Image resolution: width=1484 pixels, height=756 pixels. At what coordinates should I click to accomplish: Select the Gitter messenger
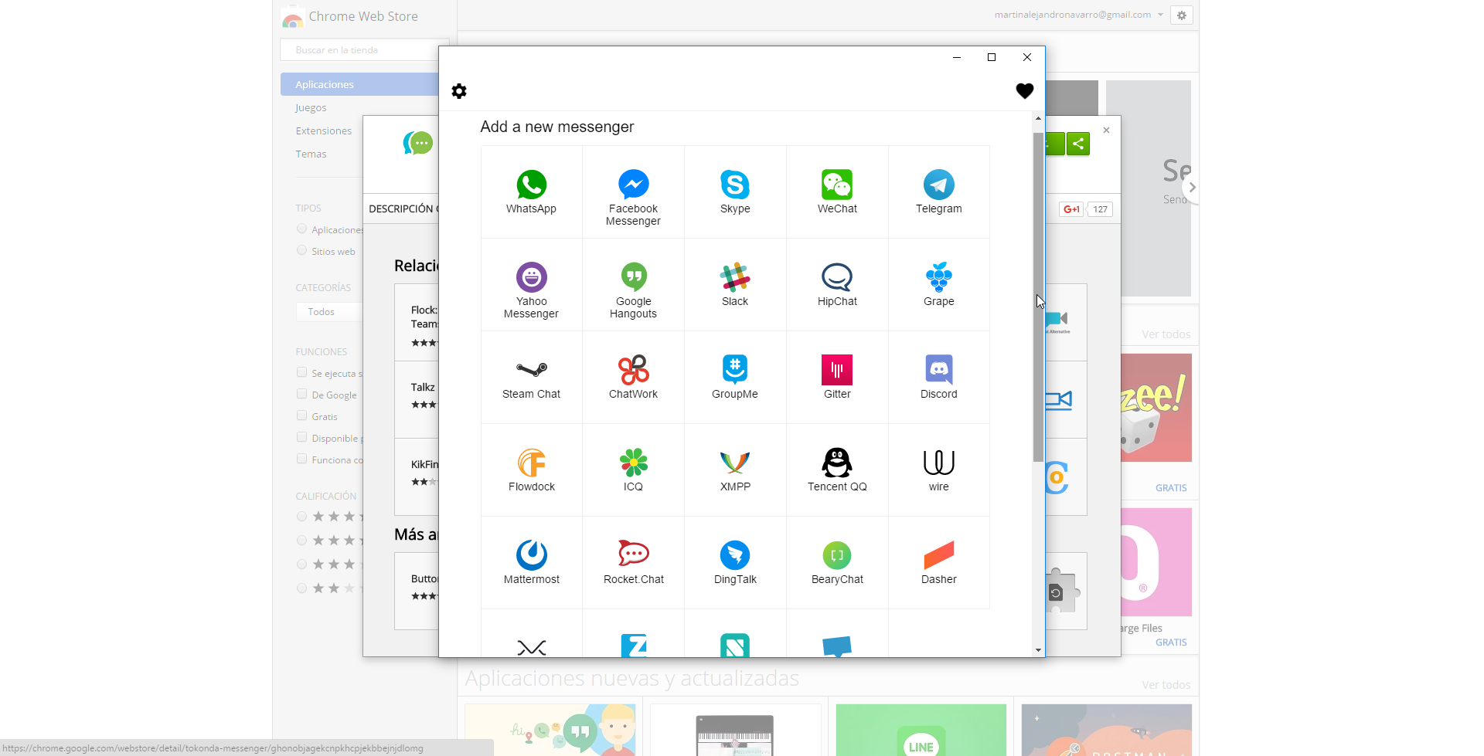(x=837, y=378)
